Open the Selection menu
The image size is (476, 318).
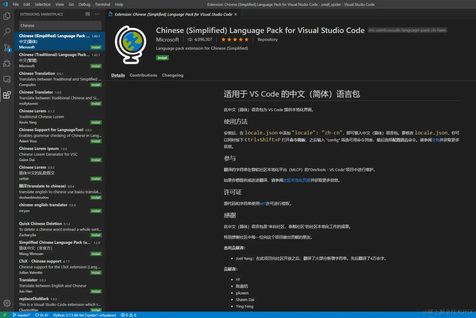pos(43,4)
